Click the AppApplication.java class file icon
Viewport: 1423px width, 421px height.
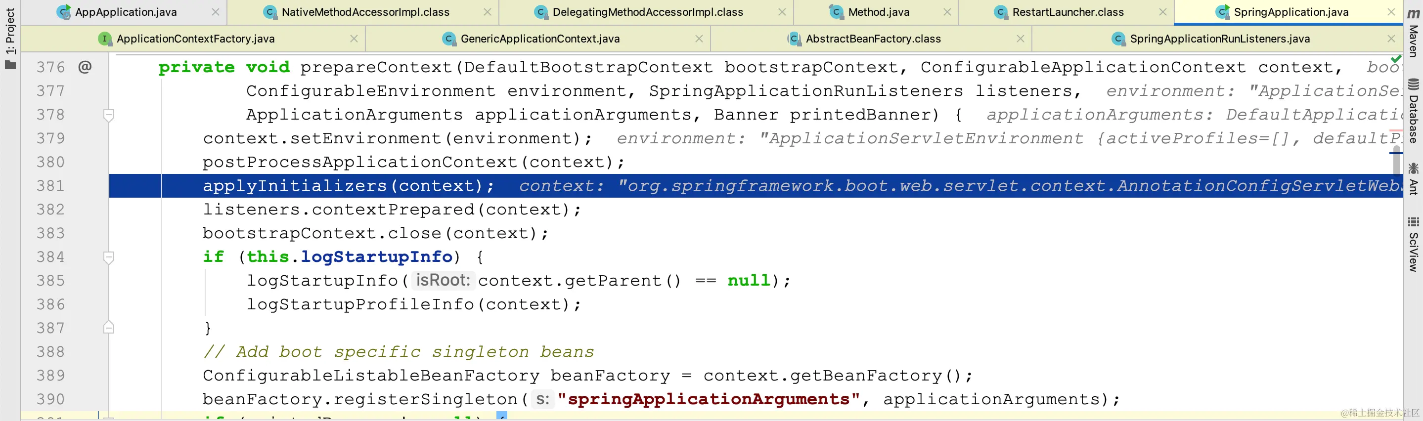[64, 12]
